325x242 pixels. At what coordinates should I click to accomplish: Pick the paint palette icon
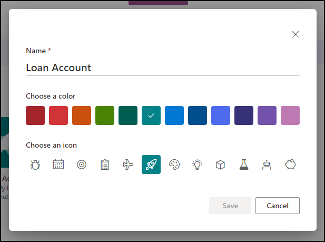tap(174, 164)
